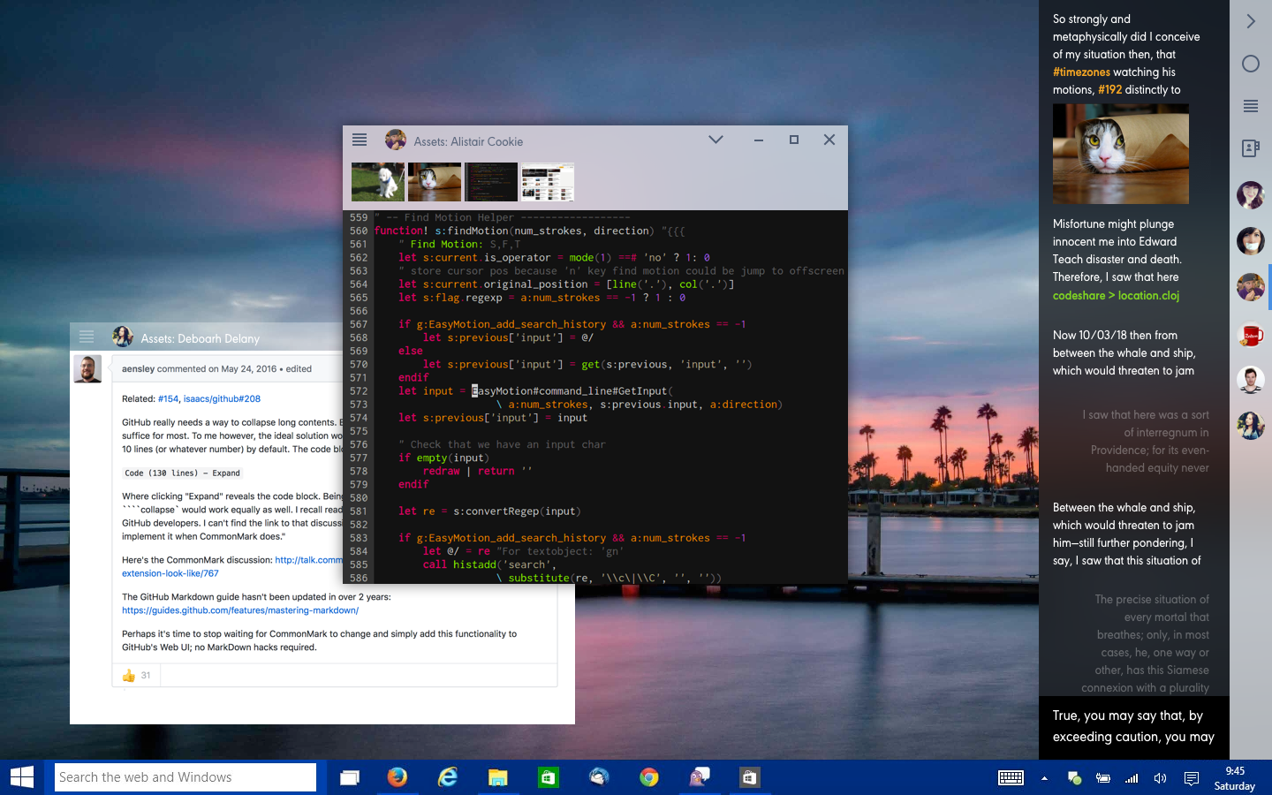
Task: Open the #154 issue link
Action: pyautogui.click(x=168, y=398)
